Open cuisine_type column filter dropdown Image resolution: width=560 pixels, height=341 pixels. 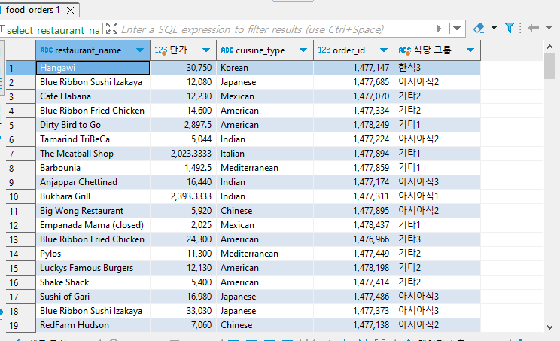[x=303, y=50]
